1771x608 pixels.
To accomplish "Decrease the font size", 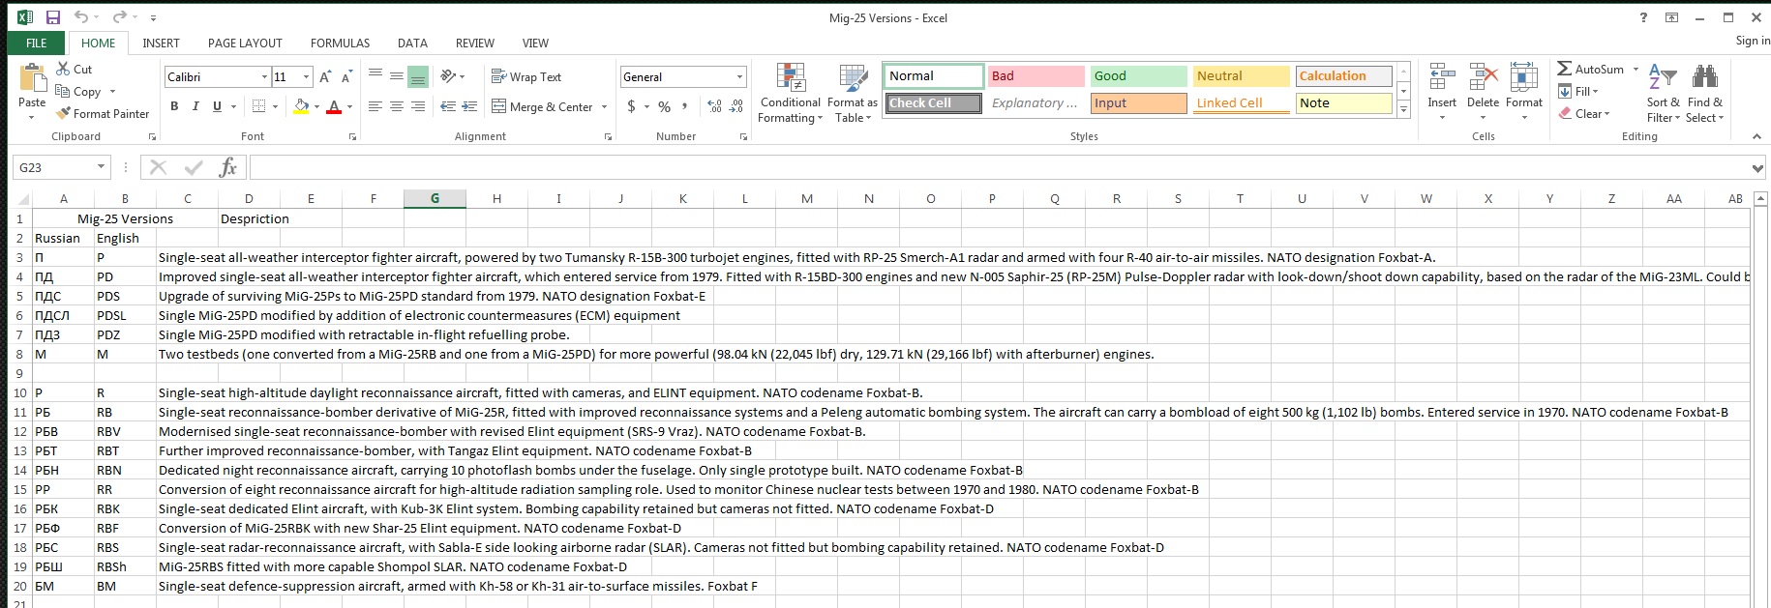I will (346, 77).
